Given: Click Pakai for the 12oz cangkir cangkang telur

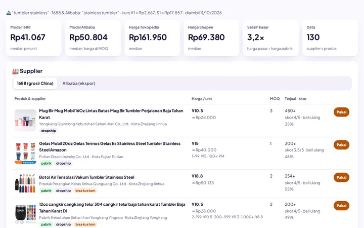Looking at the screenshot, I should coord(341,206).
